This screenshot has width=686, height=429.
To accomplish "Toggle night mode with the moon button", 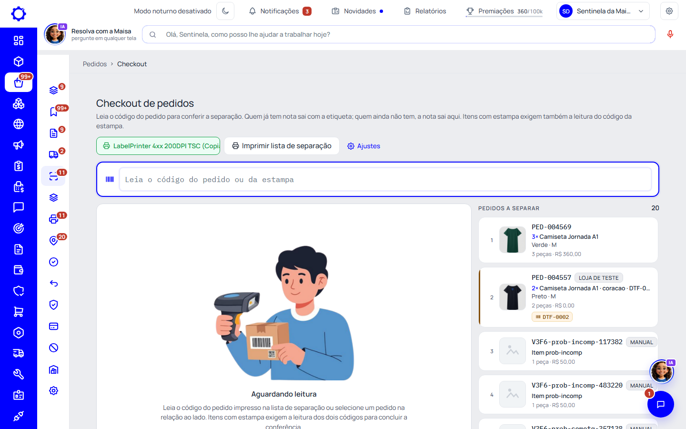I will [x=225, y=11].
